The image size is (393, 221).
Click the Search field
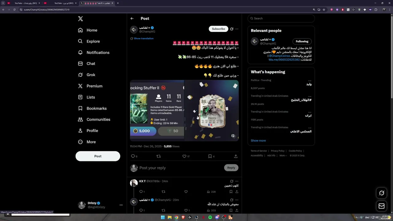tap(281, 18)
